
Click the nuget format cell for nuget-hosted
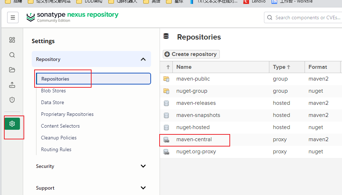[x=316, y=127]
